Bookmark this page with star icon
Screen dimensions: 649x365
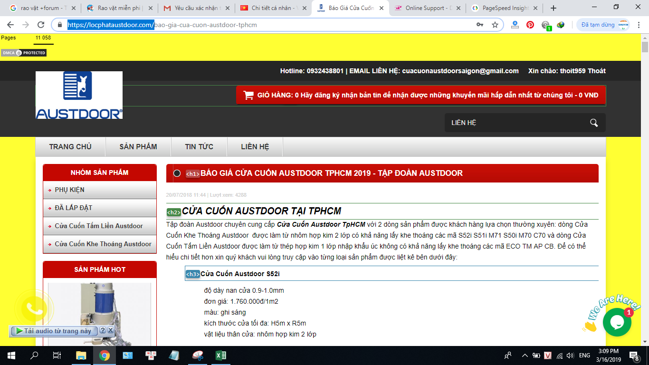point(495,25)
